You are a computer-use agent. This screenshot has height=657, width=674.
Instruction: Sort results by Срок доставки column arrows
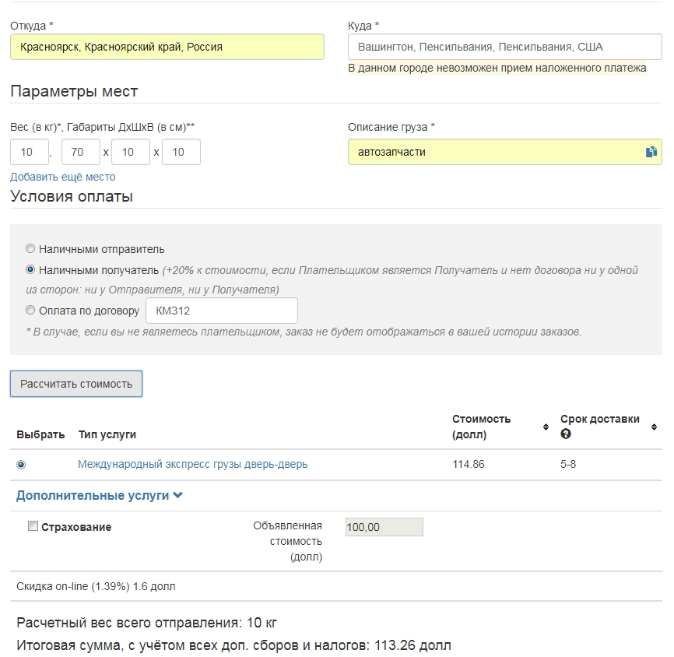654,427
